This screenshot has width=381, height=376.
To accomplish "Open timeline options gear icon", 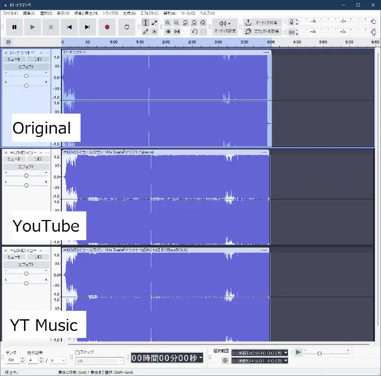I will click(x=9, y=42).
